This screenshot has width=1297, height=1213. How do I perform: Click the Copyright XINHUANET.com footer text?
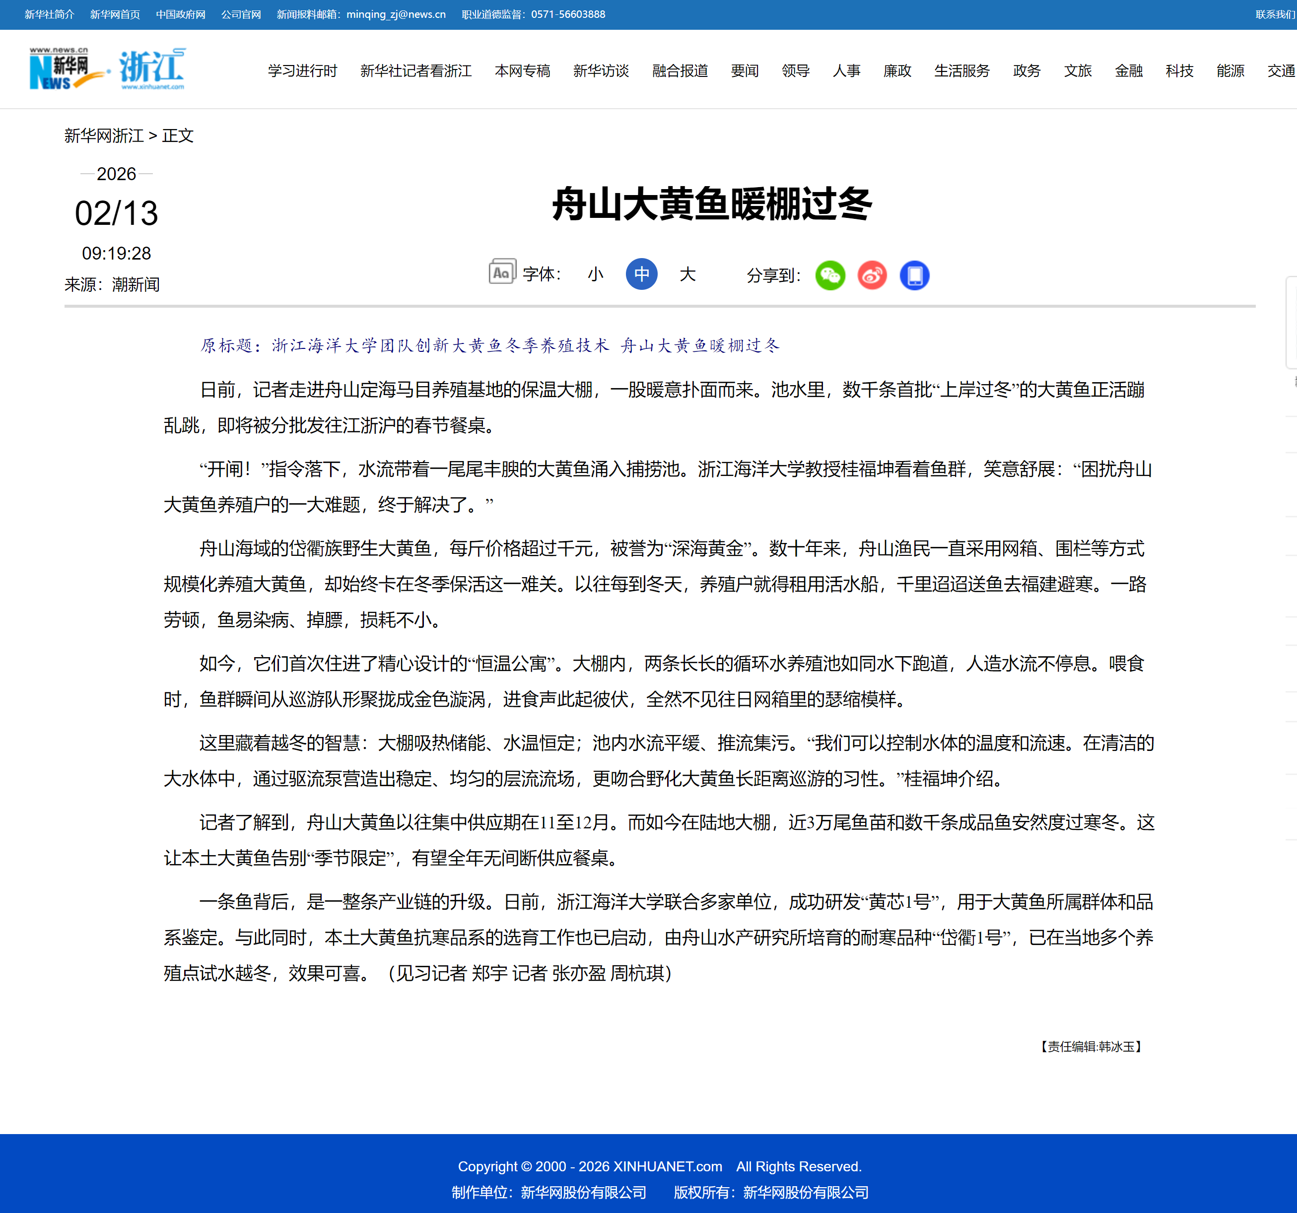click(660, 1166)
